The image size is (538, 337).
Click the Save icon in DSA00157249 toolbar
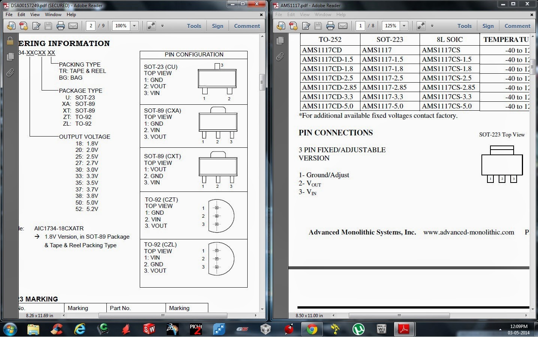(x=48, y=26)
